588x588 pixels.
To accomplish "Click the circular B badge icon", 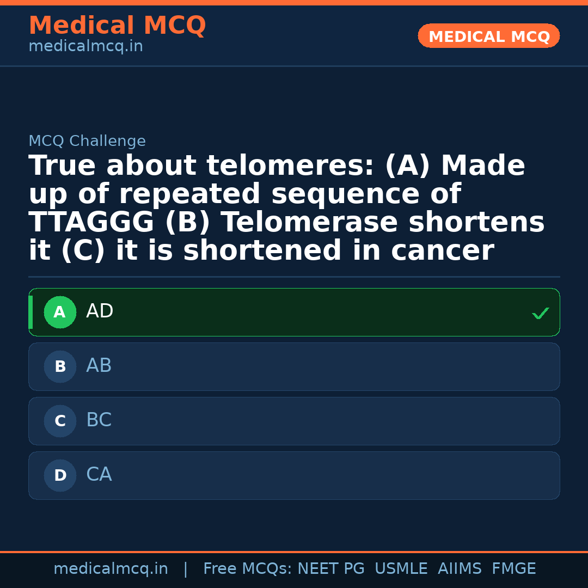I will pyautogui.click(x=60, y=366).
